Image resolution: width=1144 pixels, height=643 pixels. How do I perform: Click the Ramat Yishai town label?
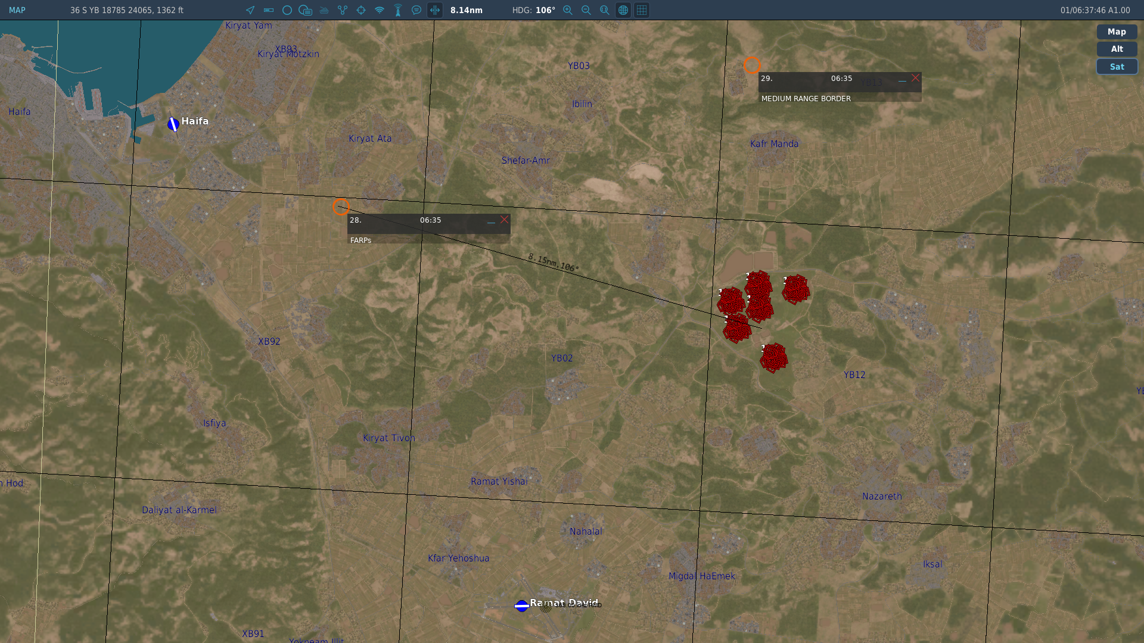click(x=499, y=482)
